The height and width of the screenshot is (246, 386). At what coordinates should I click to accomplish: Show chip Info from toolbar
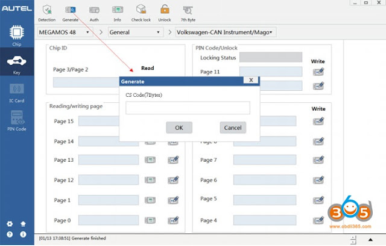tap(118, 13)
